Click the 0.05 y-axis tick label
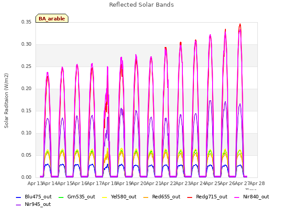The width and height of the screenshot is (284, 213). pos(26,155)
